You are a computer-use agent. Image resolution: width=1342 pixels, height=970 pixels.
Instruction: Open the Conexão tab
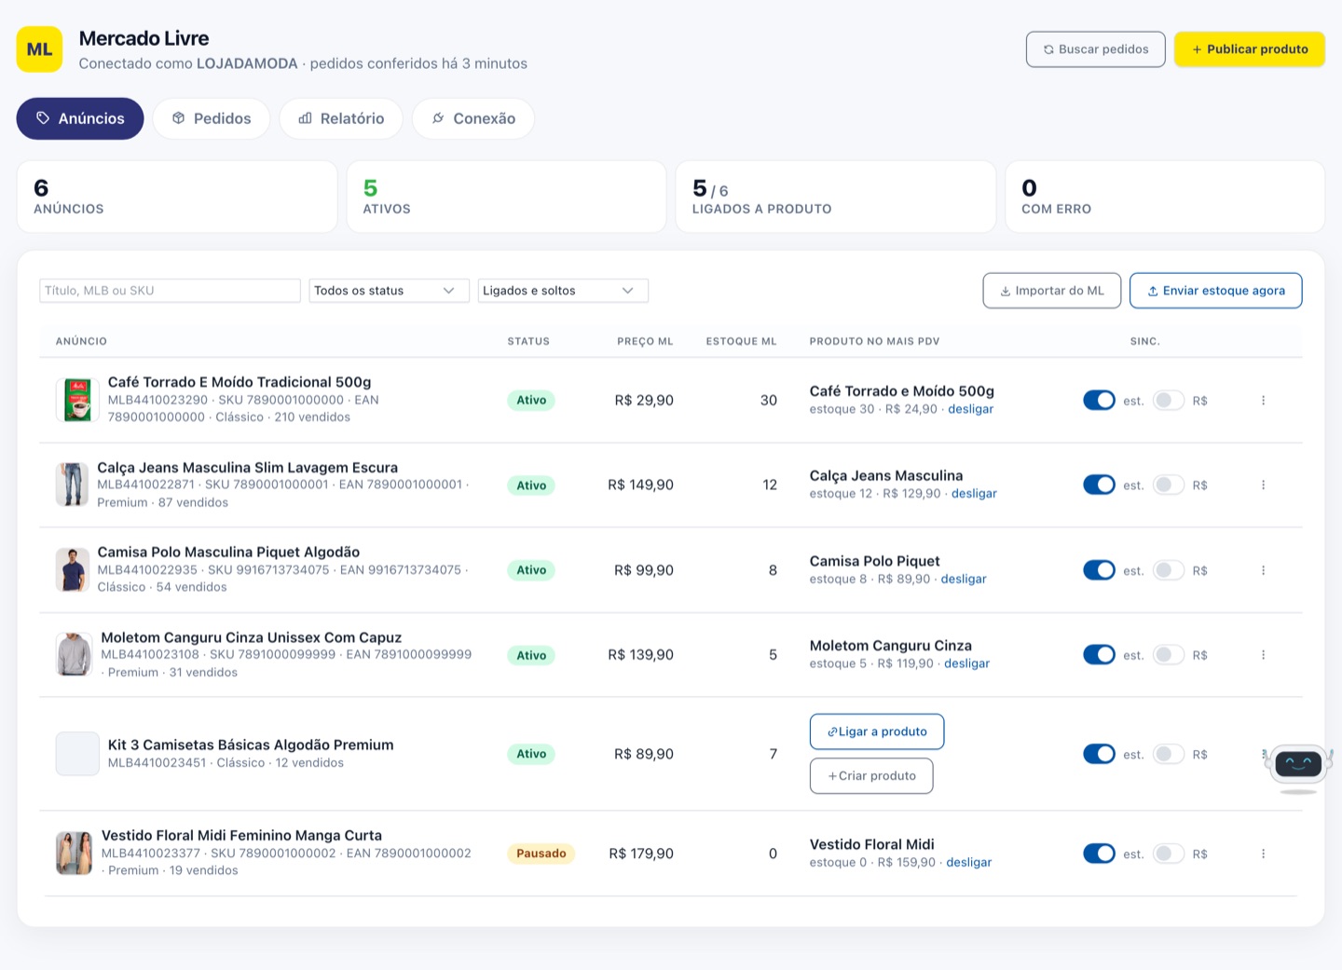click(x=473, y=118)
